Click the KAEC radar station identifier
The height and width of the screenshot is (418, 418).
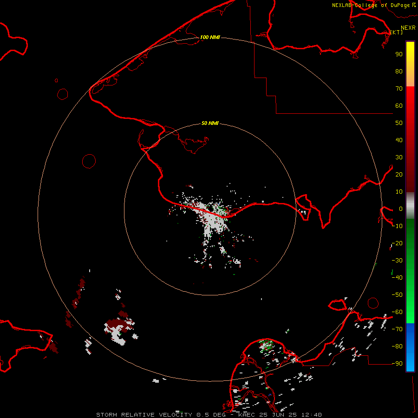(x=247, y=415)
